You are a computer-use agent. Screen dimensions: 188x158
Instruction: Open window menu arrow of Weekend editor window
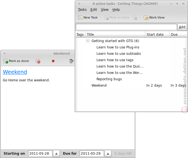tap(5, 54)
